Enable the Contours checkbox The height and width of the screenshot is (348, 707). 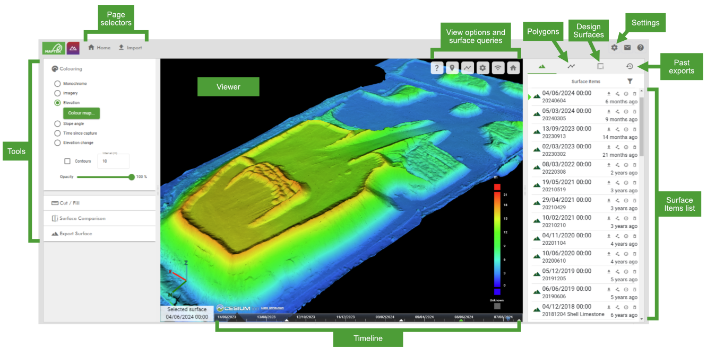pyautogui.click(x=67, y=161)
